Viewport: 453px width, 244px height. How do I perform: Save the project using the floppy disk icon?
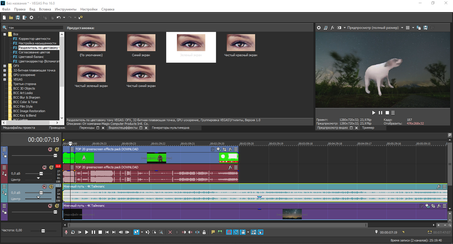point(18,17)
